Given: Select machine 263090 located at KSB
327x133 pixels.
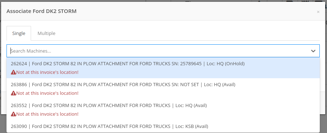Looking at the screenshot, I should coord(163,127).
